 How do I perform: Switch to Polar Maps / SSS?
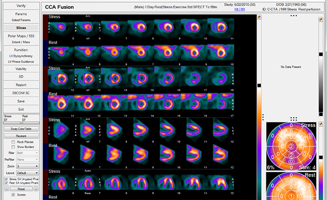click(x=21, y=36)
